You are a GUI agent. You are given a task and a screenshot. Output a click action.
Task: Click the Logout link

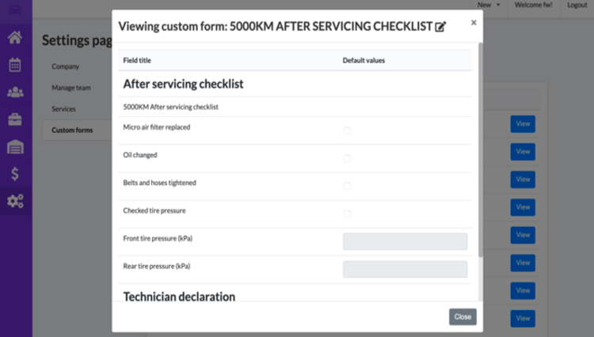tap(577, 5)
